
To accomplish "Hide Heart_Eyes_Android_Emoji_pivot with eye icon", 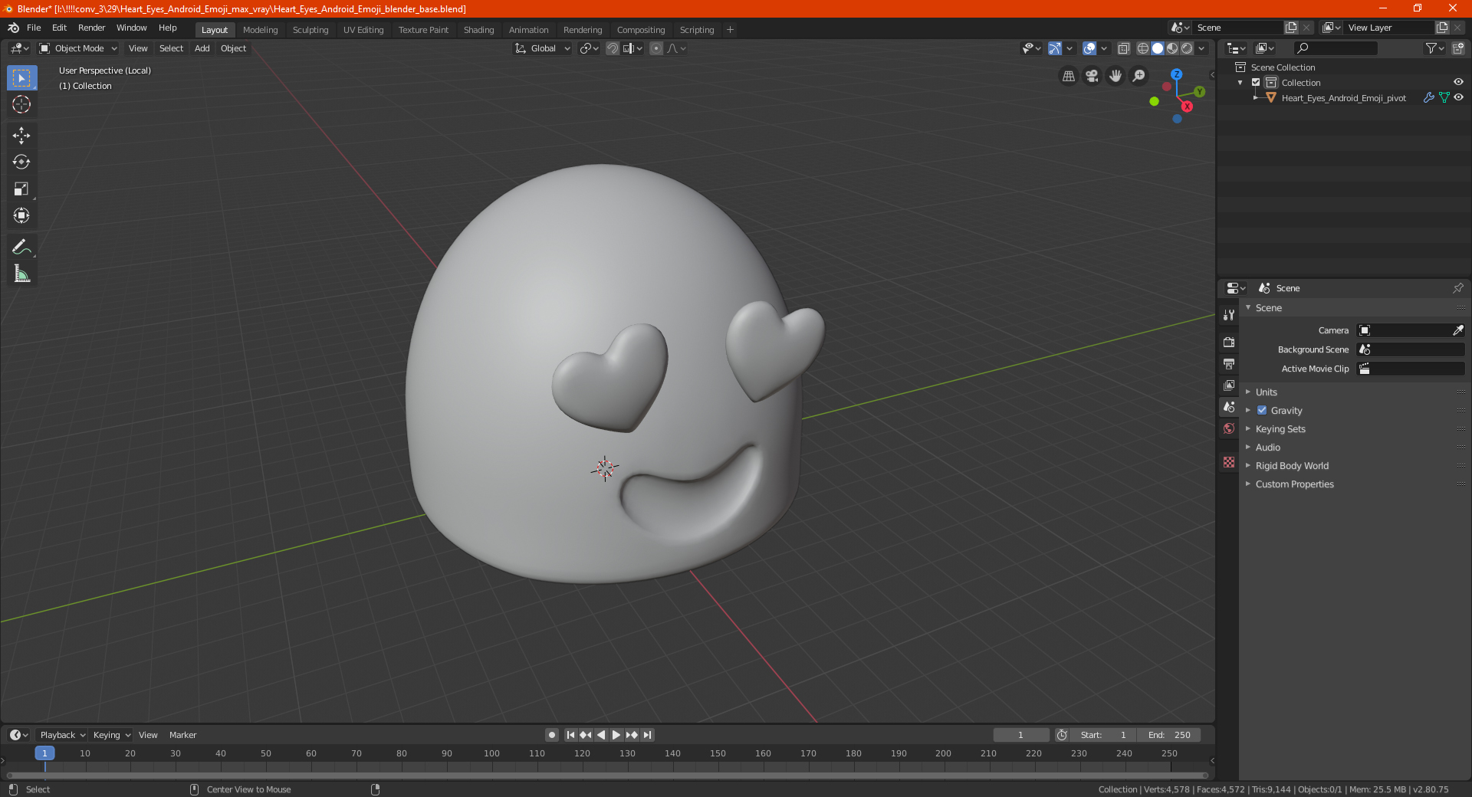I will [x=1458, y=98].
